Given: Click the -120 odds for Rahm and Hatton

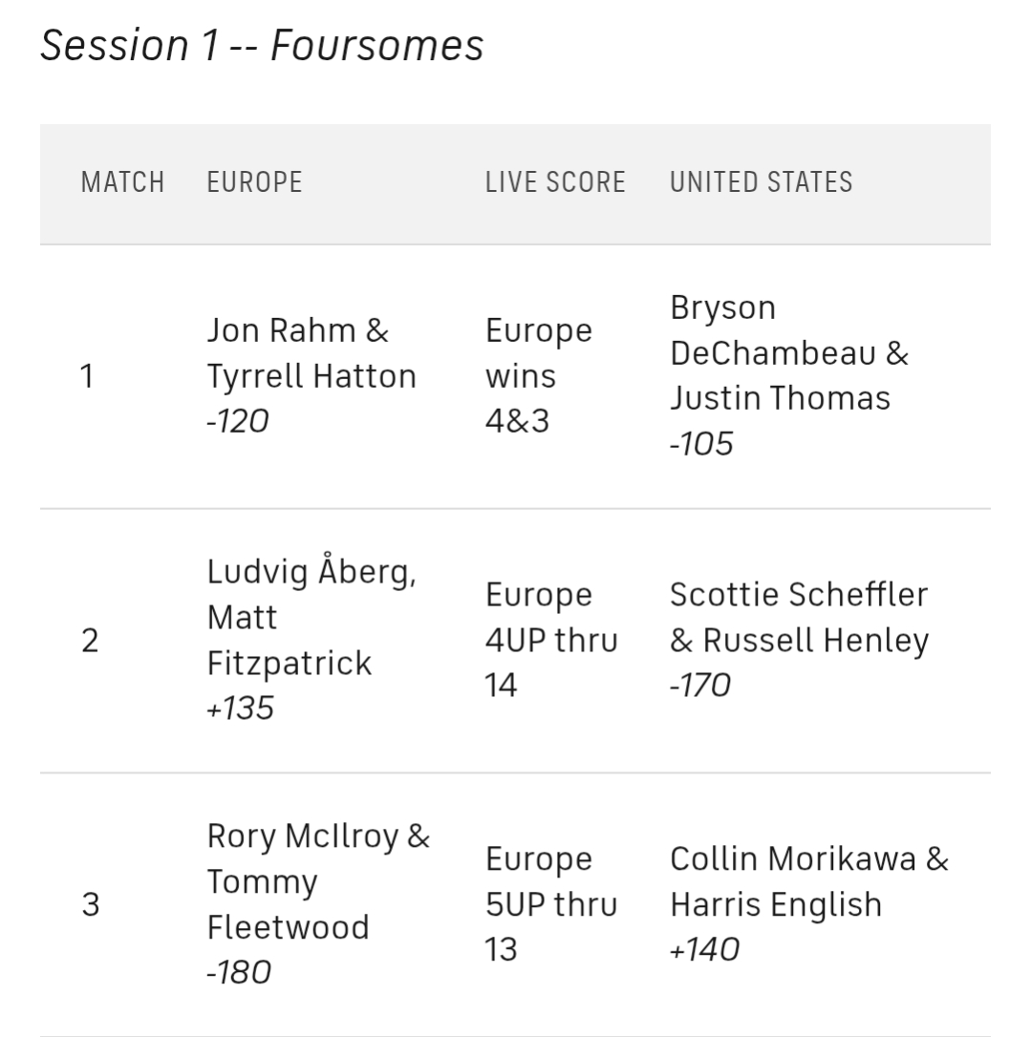Looking at the screenshot, I should 237,421.
